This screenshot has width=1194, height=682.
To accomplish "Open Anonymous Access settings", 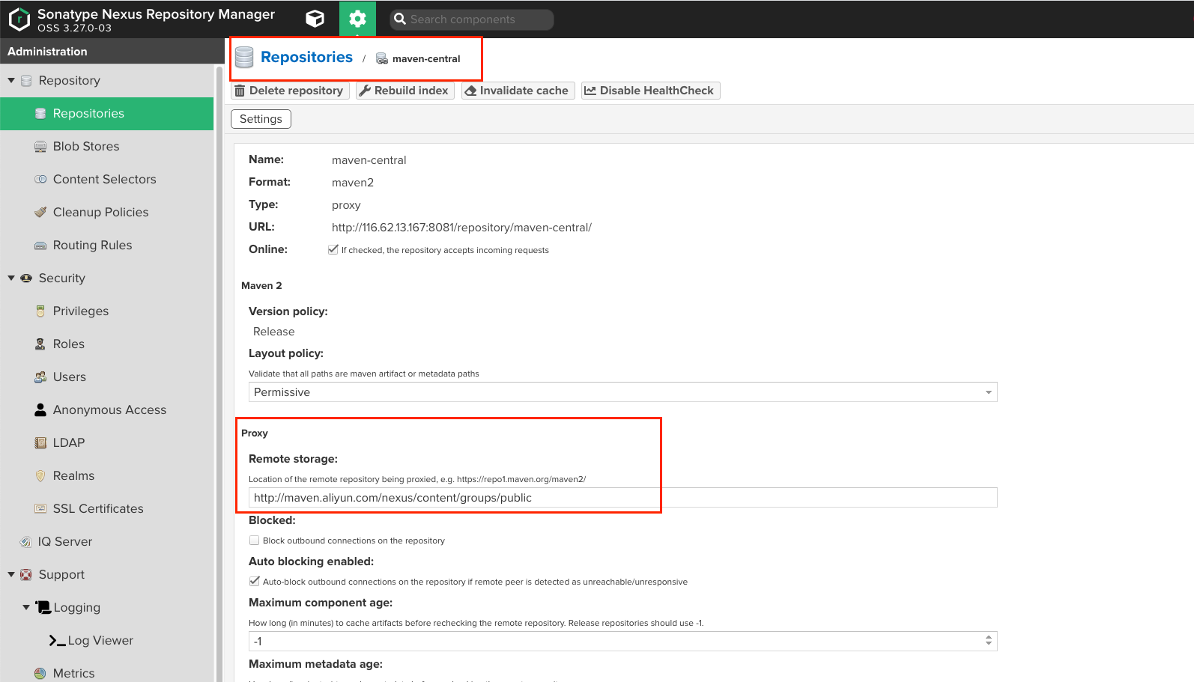I will [107, 410].
